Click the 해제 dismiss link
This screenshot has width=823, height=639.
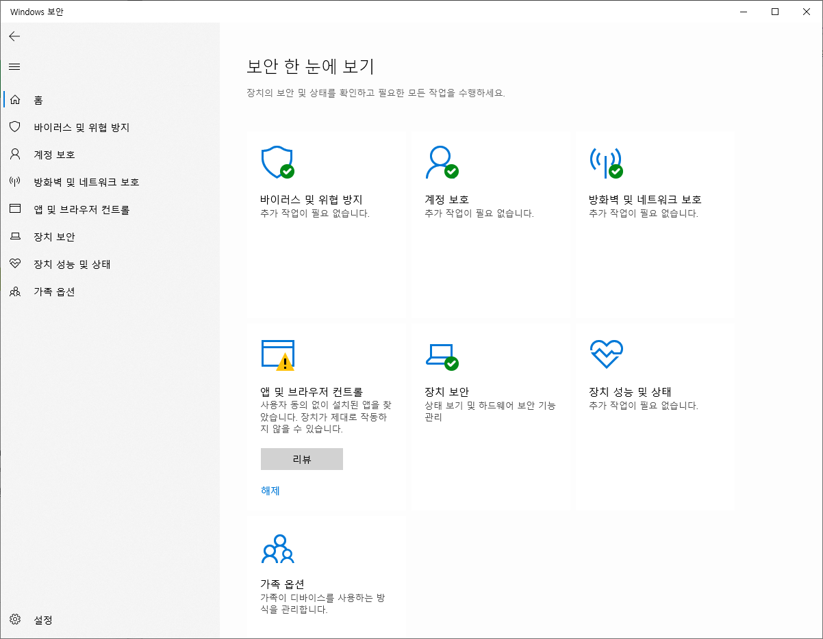[270, 491]
